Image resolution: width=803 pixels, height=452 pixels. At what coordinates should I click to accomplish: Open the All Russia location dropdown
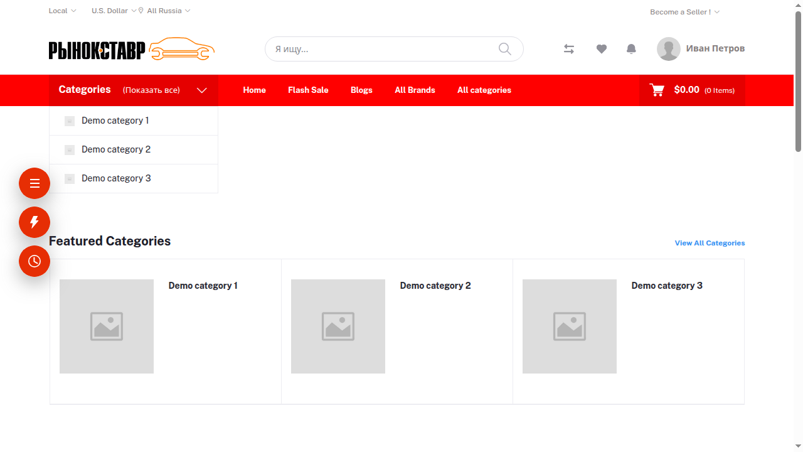(168, 11)
